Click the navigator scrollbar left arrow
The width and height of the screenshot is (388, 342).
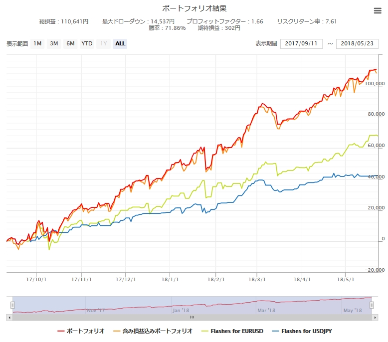click(9, 318)
